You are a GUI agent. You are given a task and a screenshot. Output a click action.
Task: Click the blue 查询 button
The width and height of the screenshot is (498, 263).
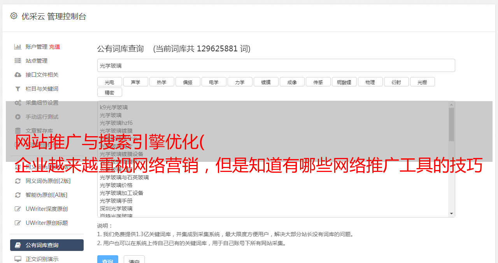(107, 260)
